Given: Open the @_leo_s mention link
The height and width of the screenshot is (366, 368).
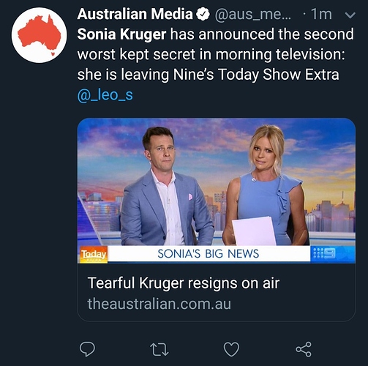Looking at the screenshot, I should 105,95.
